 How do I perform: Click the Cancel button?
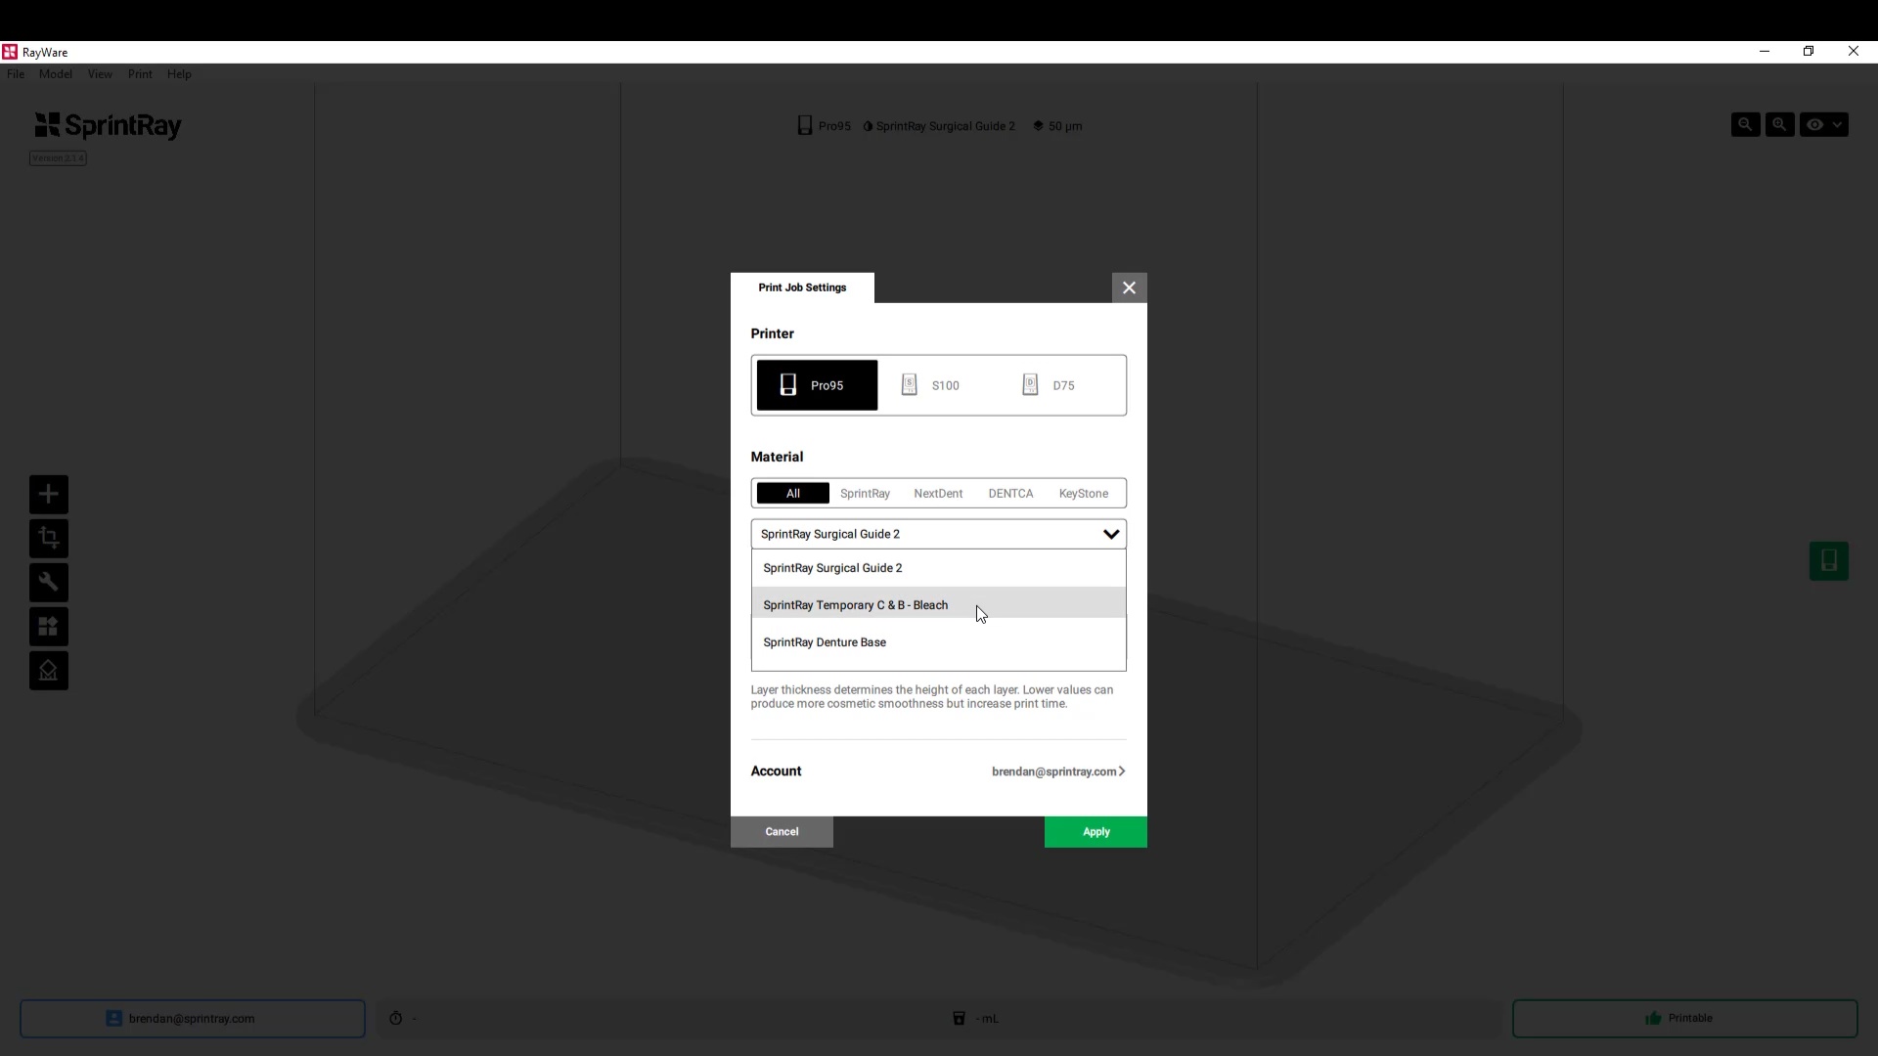[x=782, y=832]
